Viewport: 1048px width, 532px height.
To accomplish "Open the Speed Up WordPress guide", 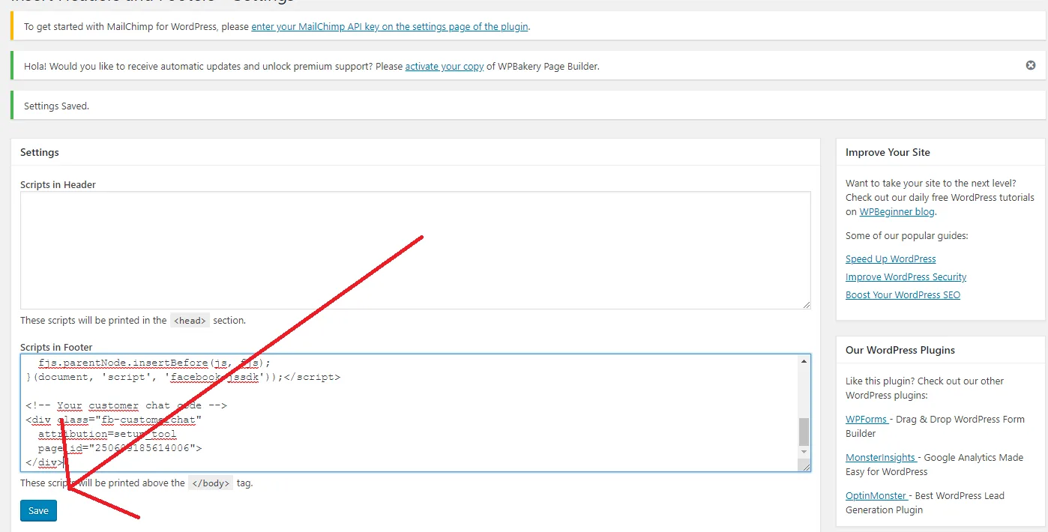I will (891, 259).
